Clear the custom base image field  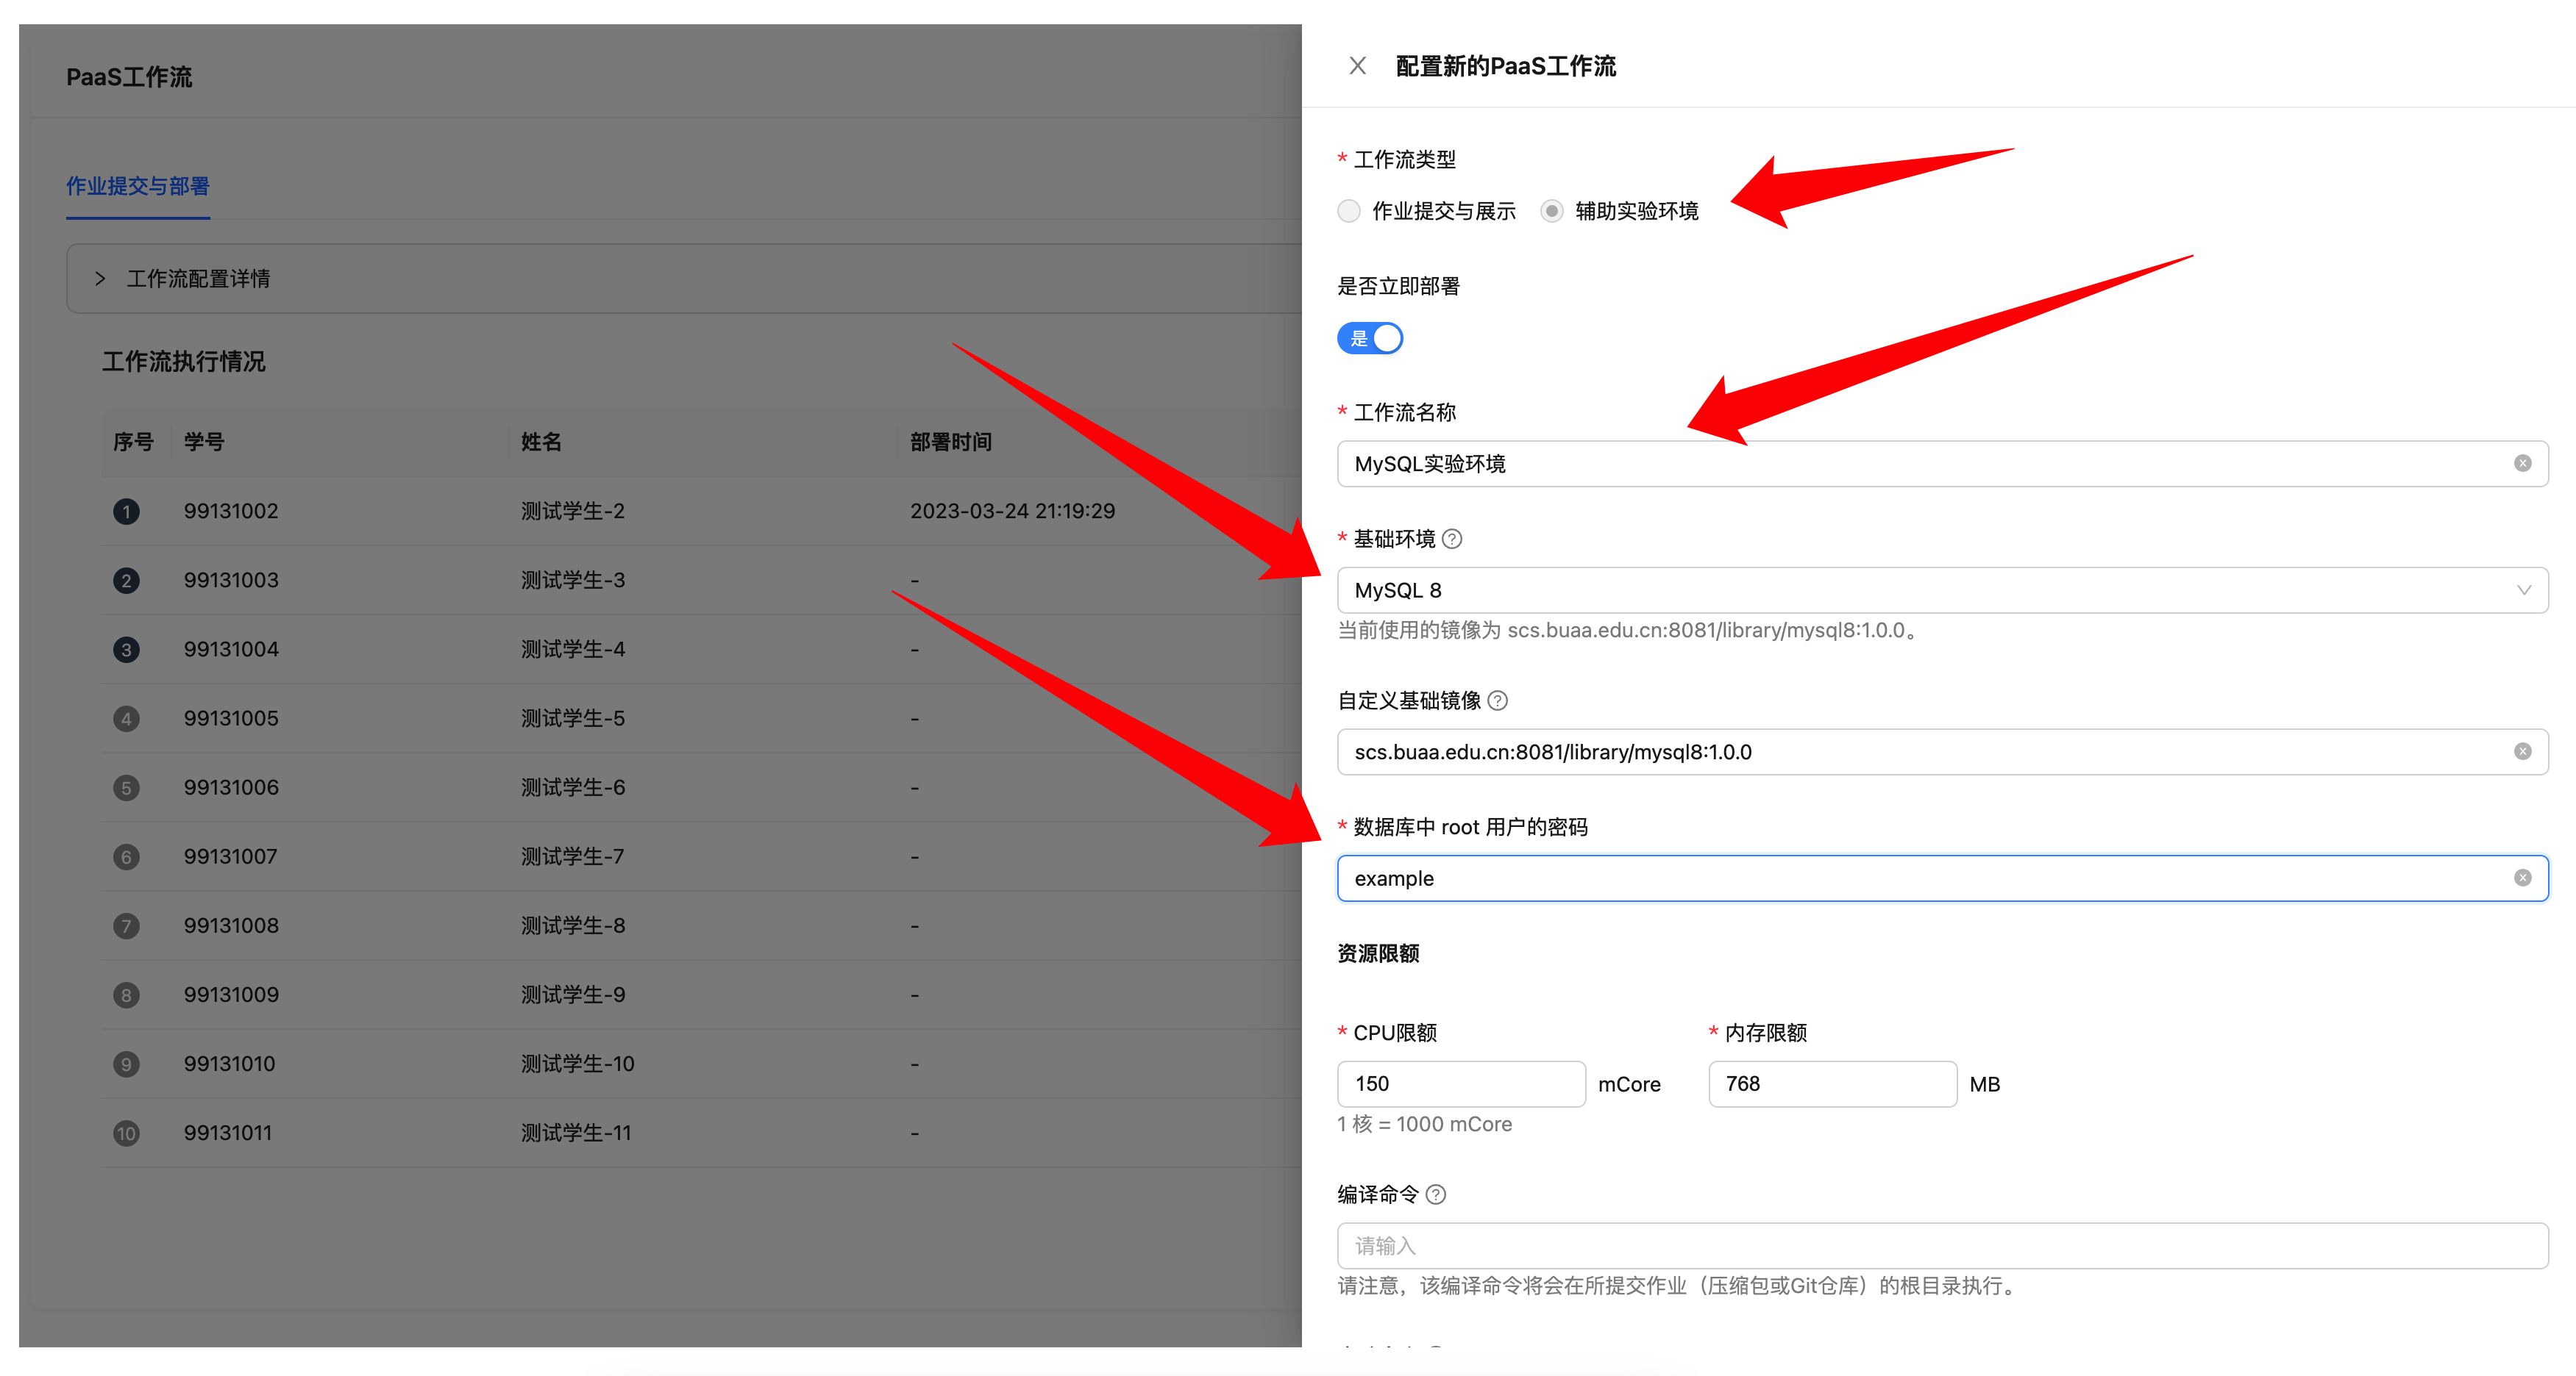pos(2522,751)
